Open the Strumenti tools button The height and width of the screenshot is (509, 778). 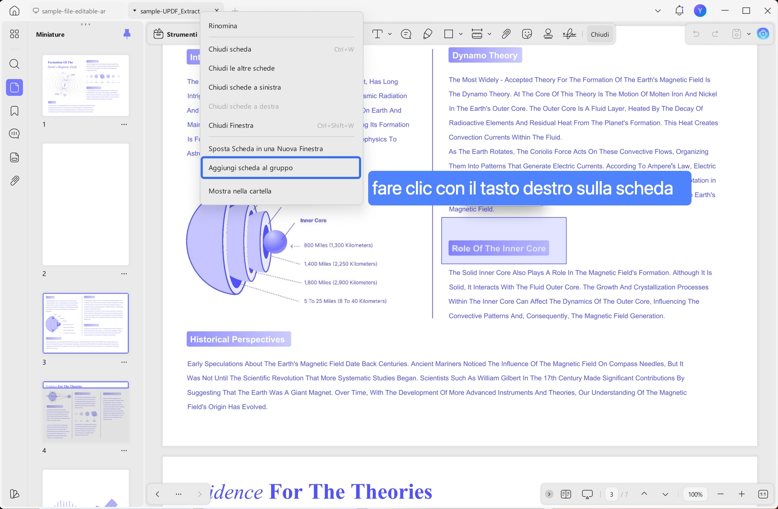(x=175, y=34)
